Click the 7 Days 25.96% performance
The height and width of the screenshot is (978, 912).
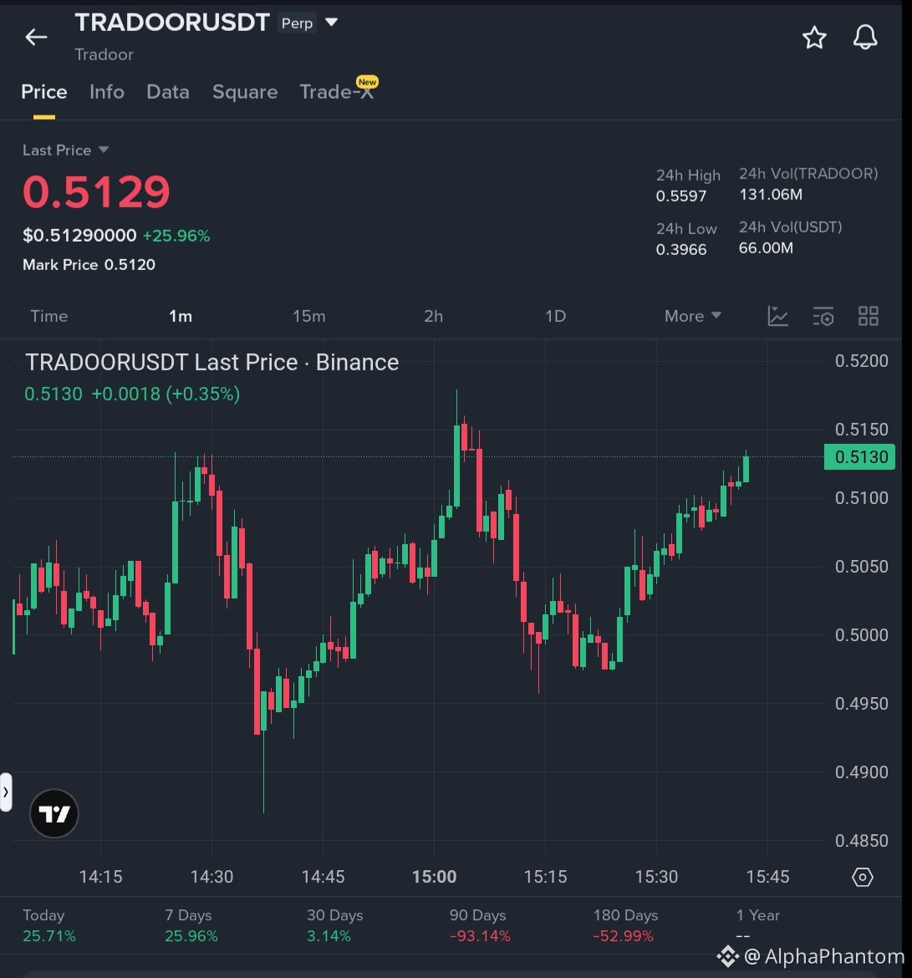tap(191, 925)
